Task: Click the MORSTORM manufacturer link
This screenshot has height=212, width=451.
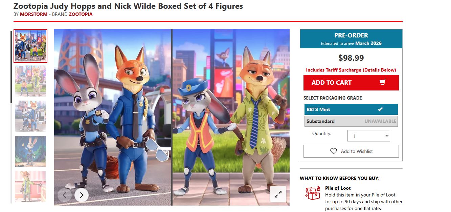Action: click(x=33, y=14)
